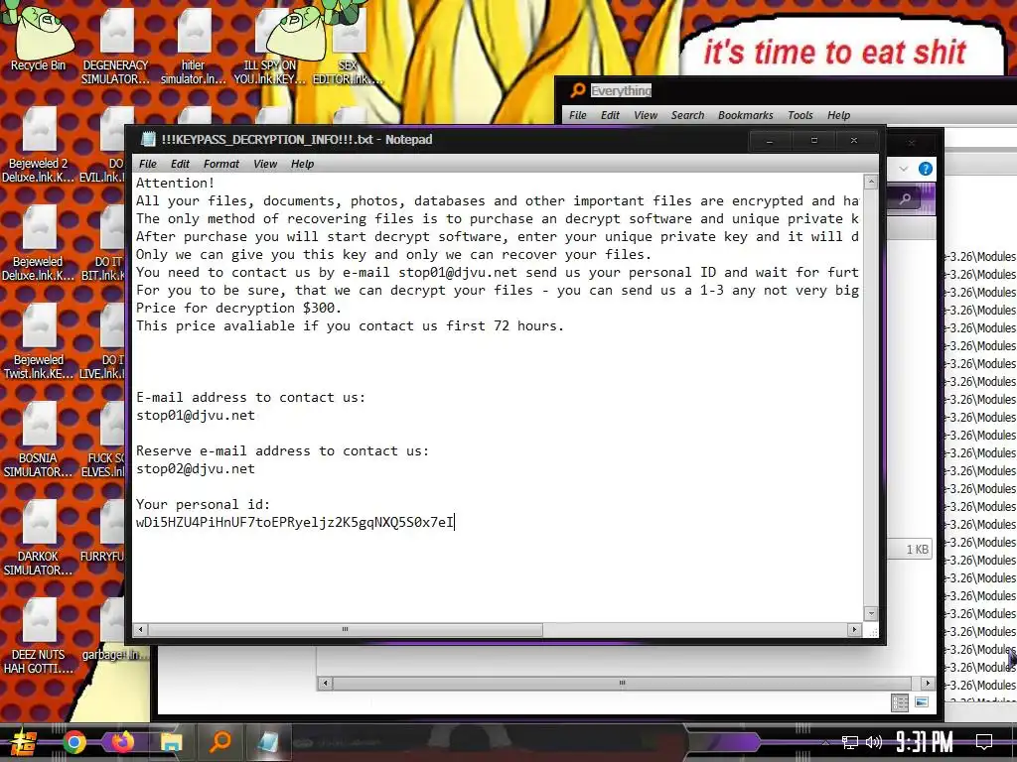Click the blue help icon in Everything window
The width and height of the screenshot is (1017, 762).
(x=926, y=169)
